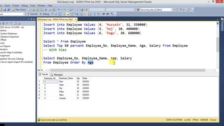Toggle Object Explorer auto-hide pin
The image size is (224, 126).
(x=31, y=19)
